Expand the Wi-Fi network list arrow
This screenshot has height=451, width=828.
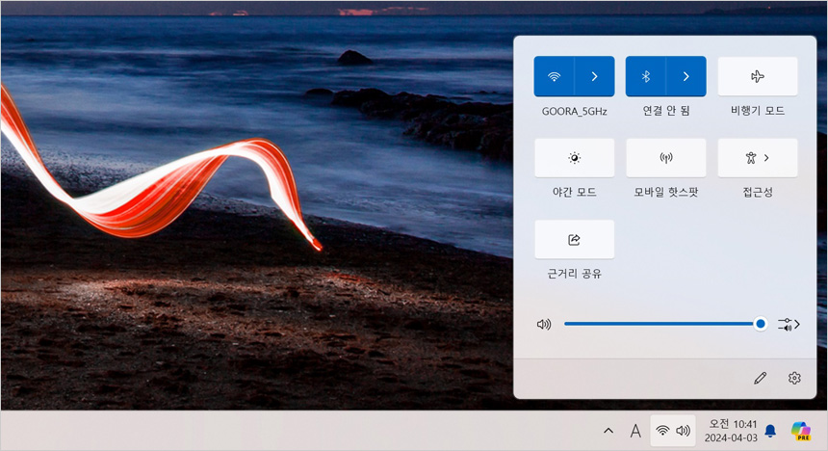coord(594,76)
